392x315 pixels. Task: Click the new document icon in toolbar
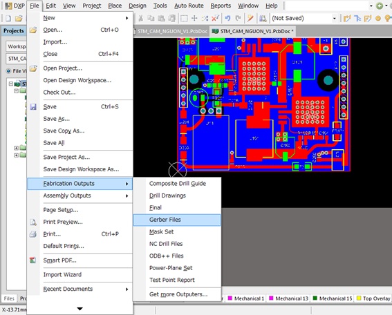point(8,19)
